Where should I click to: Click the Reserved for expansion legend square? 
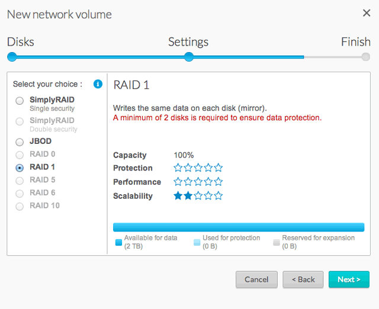(277, 242)
